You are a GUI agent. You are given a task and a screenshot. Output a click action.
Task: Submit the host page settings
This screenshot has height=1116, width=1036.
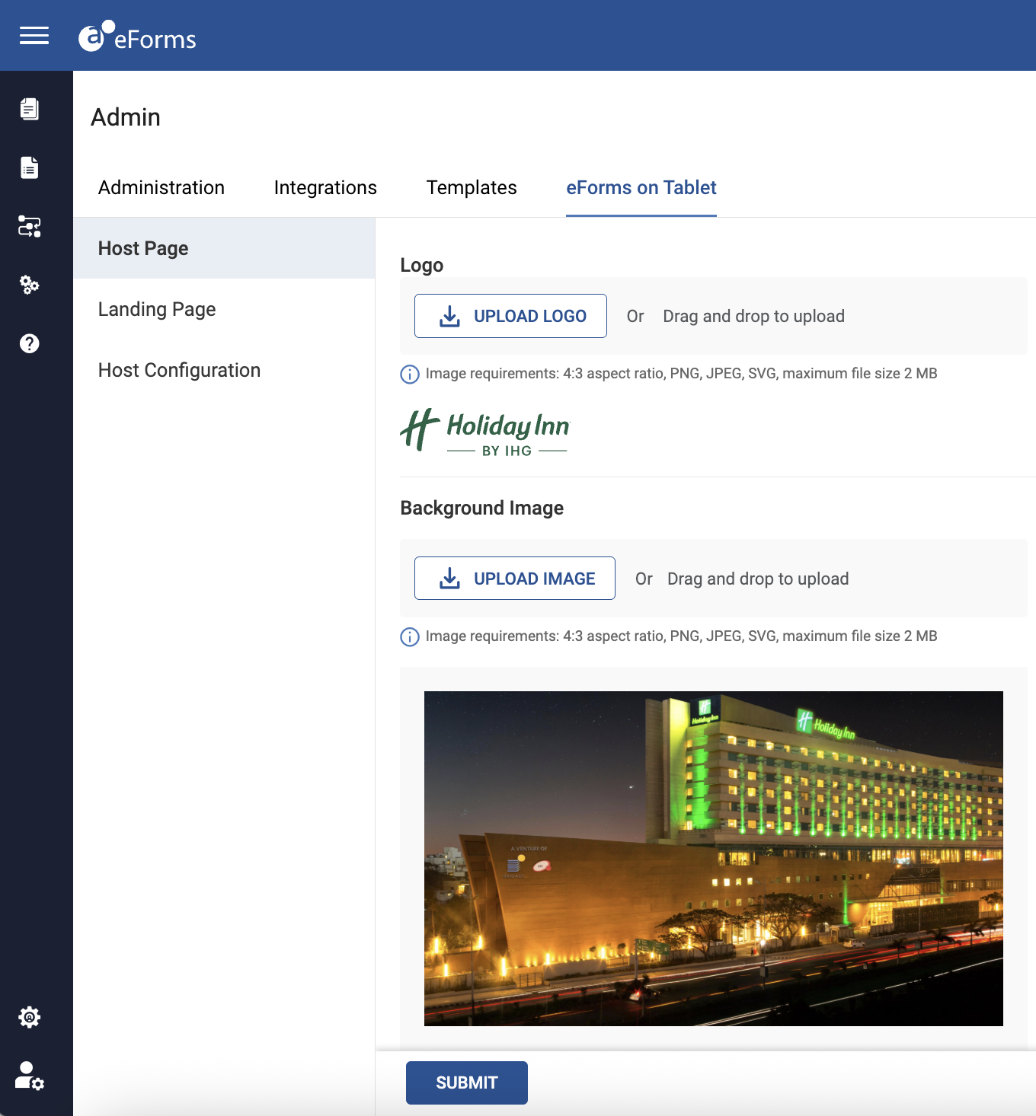[x=467, y=1083]
